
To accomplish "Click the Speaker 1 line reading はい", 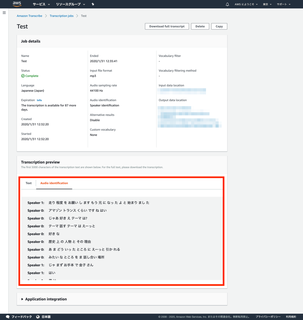I will pos(52,273).
